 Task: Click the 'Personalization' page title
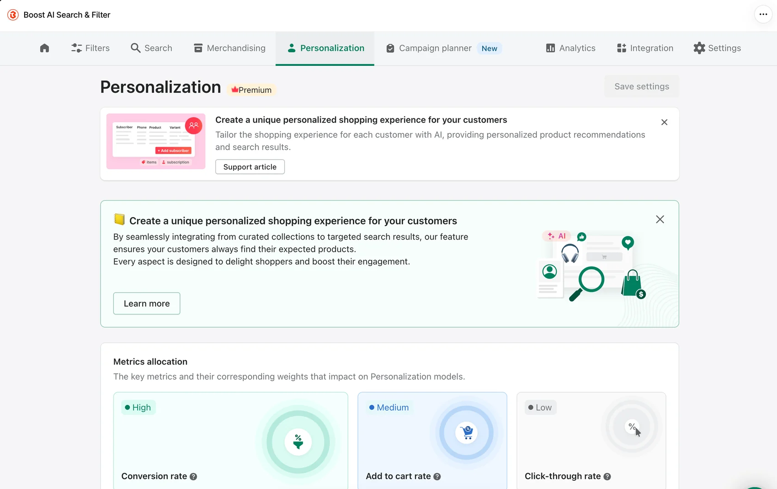pos(160,87)
